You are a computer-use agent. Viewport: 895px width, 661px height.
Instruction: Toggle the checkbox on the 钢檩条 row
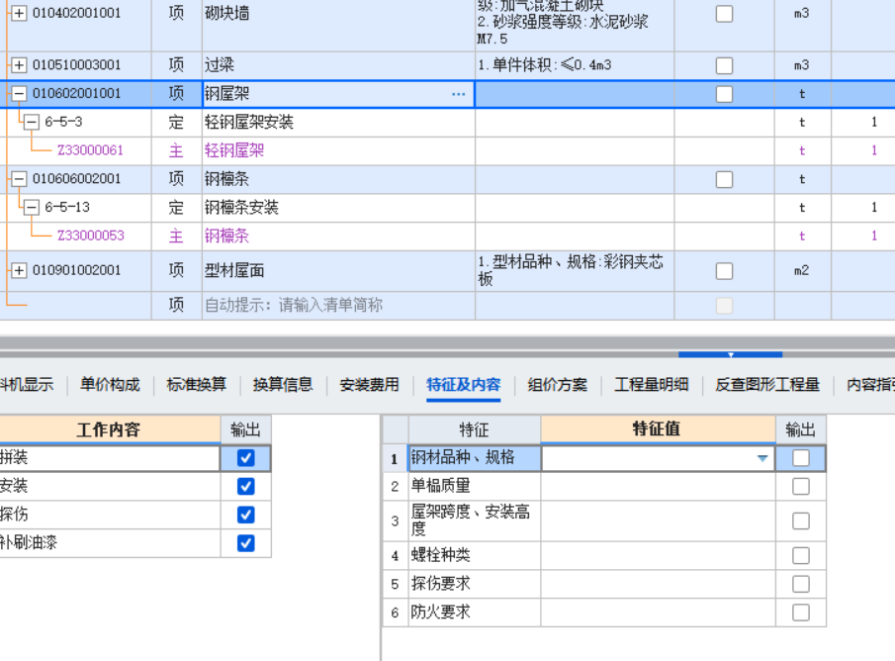point(724,178)
